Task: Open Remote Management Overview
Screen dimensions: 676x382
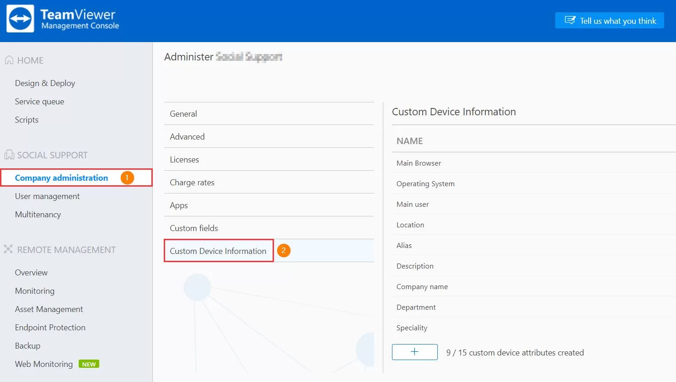Action: click(31, 272)
